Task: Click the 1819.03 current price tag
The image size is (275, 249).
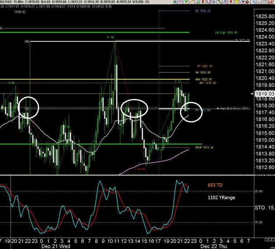Action: [264, 94]
